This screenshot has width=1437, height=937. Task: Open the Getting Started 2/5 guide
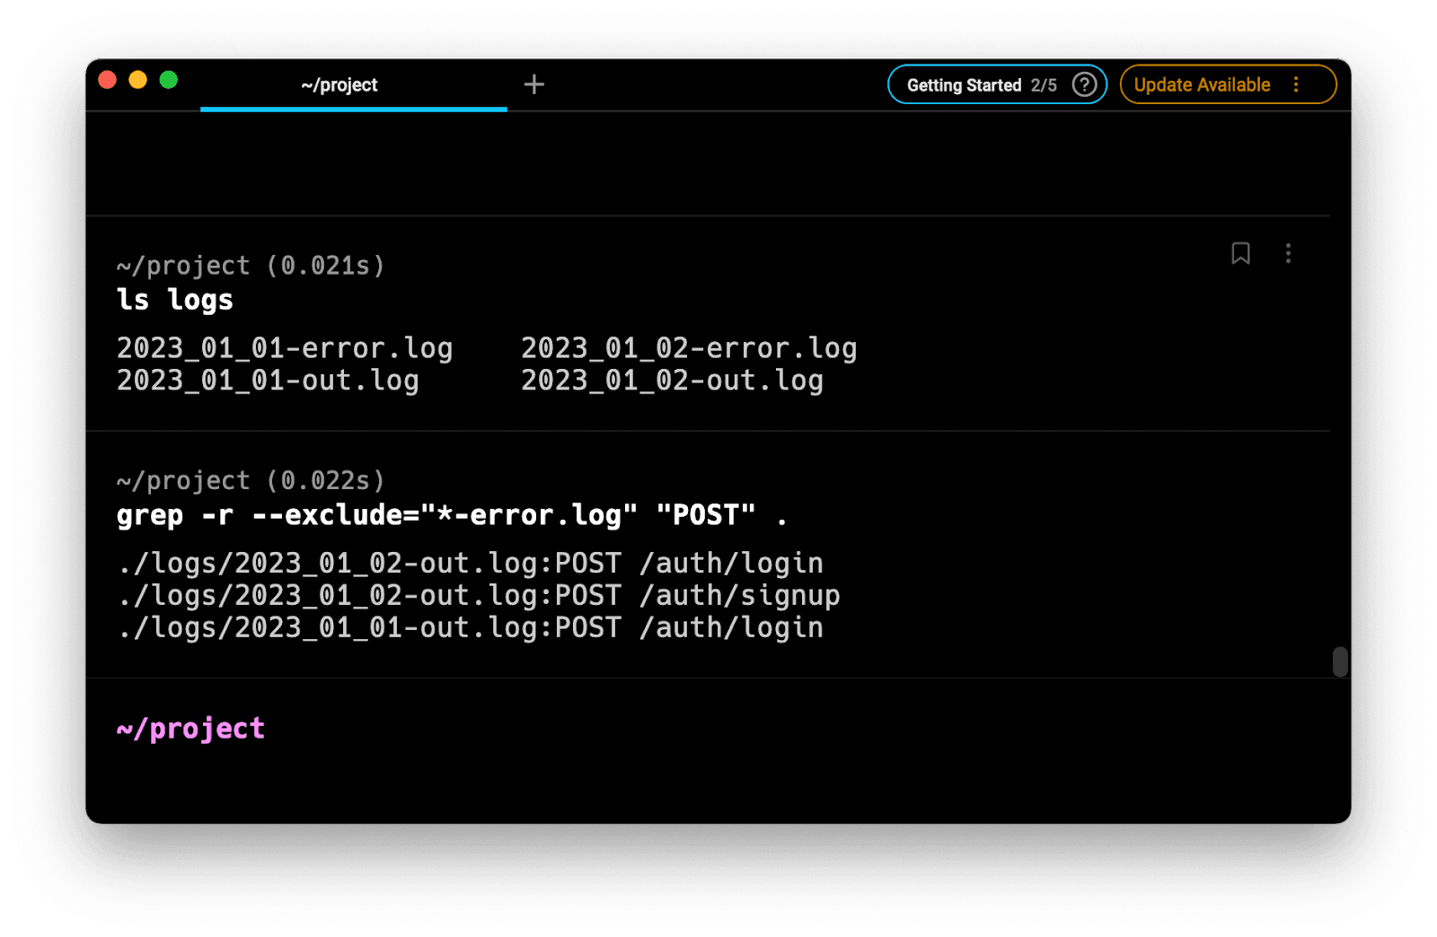(x=981, y=85)
